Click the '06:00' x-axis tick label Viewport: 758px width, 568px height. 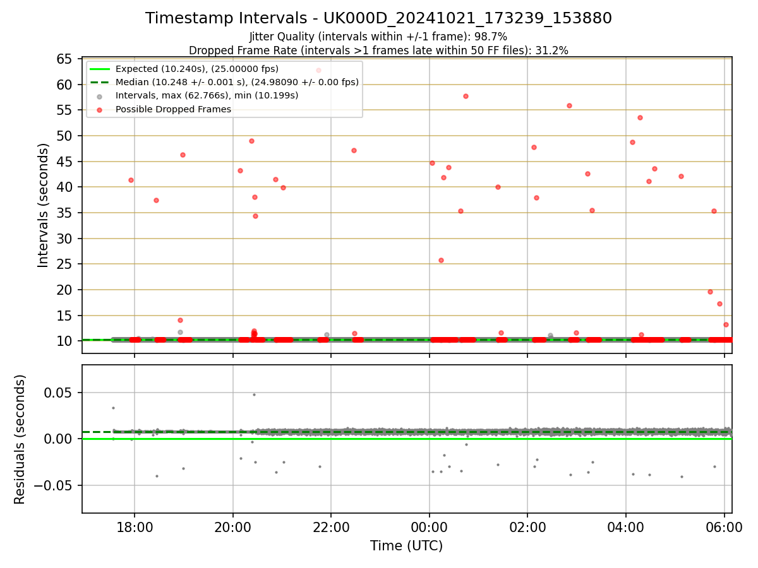click(725, 528)
